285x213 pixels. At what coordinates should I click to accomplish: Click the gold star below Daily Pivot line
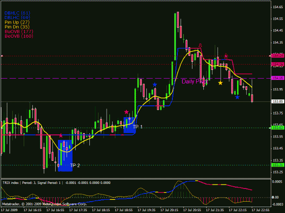tap(220, 83)
